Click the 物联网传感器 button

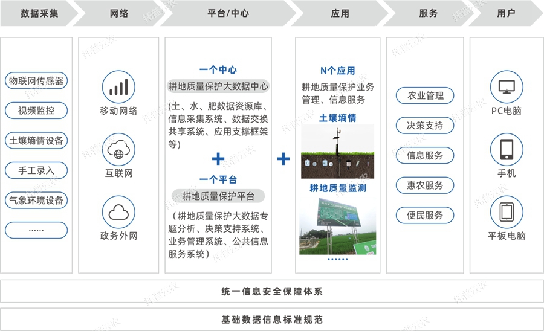tap(36, 81)
